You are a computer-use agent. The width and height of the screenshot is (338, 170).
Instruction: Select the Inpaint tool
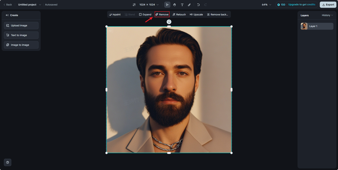coord(115,15)
